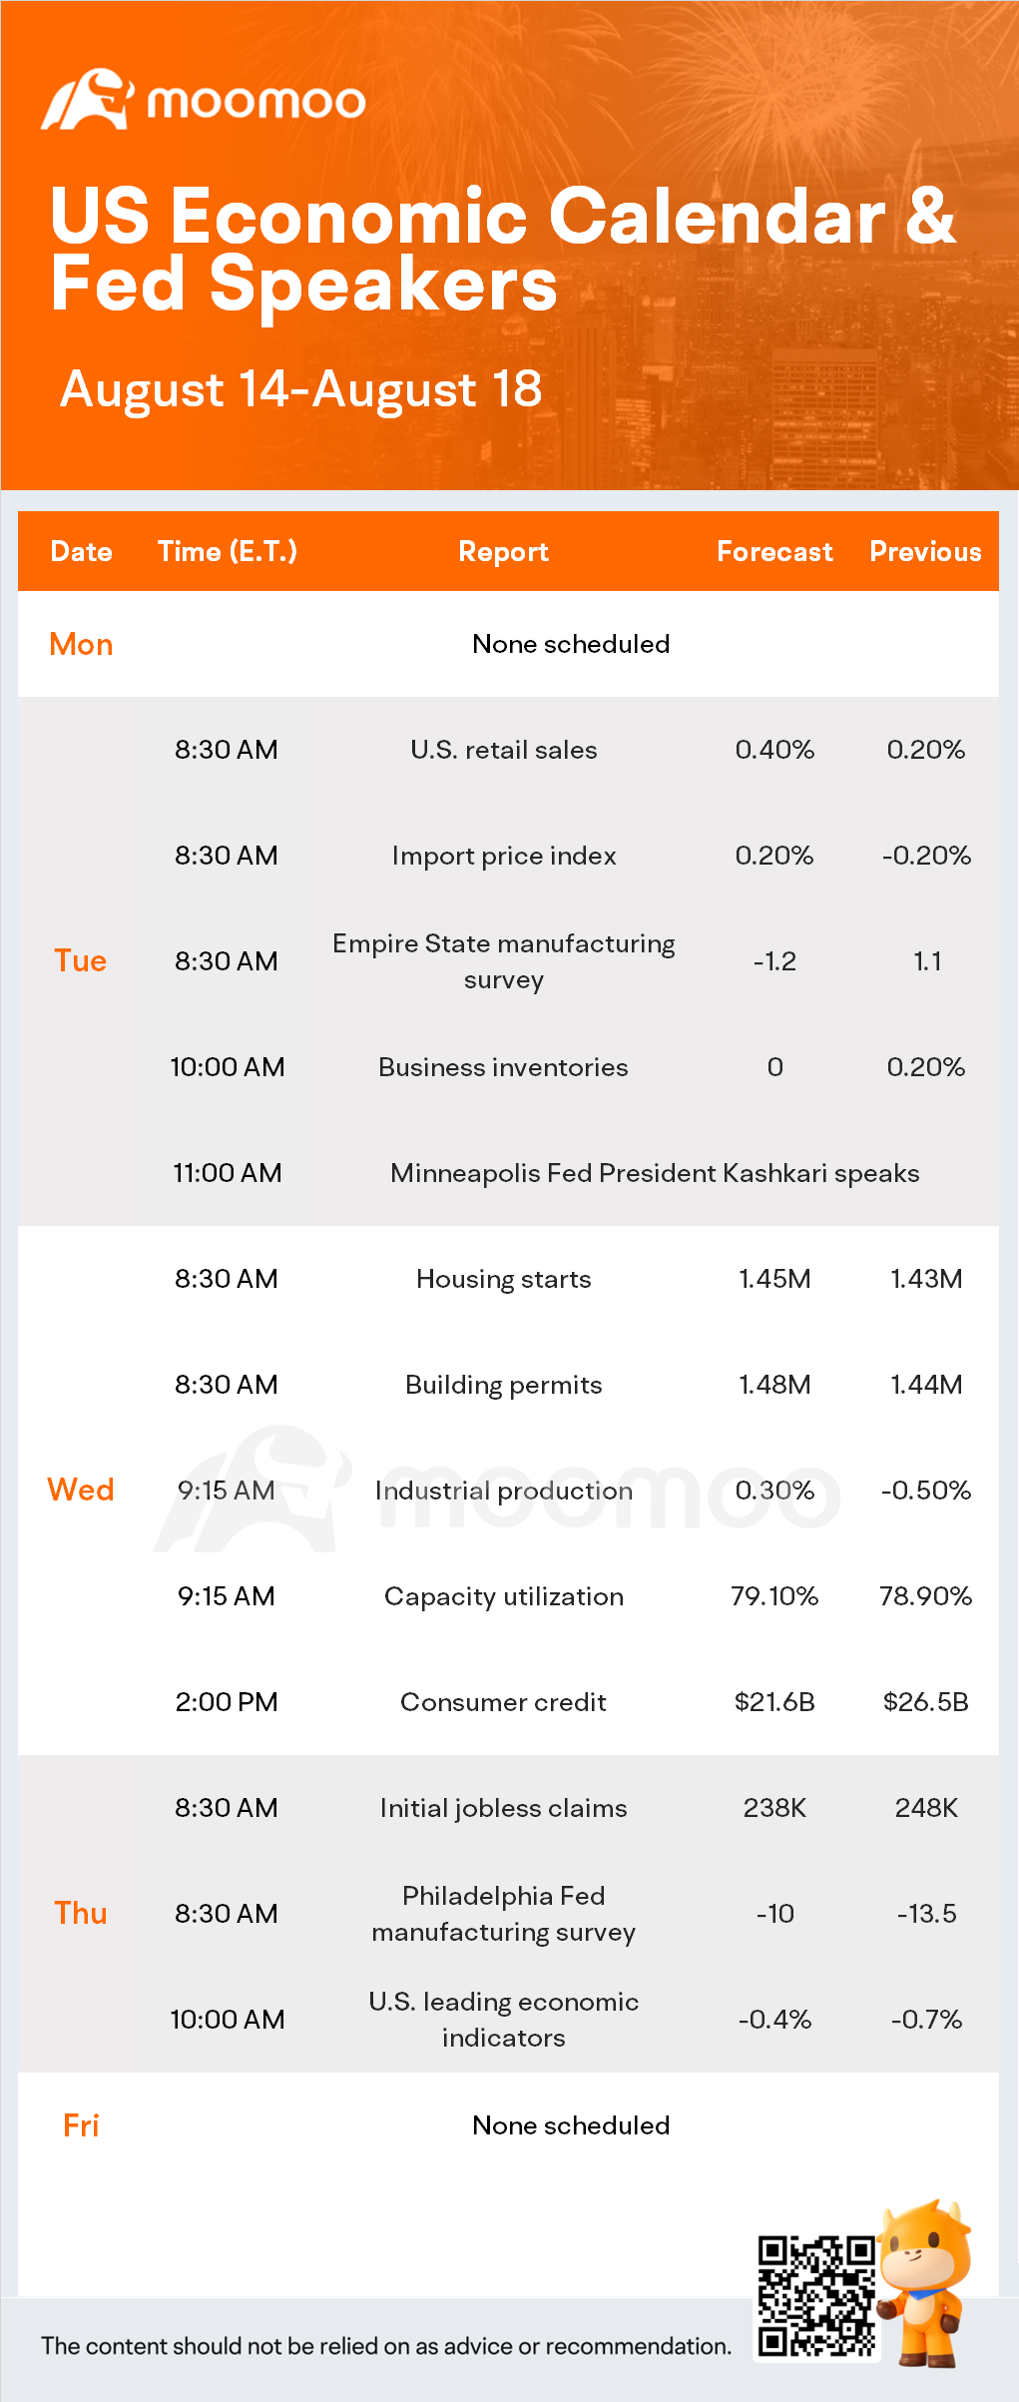The height and width of the screenshot is (2402, 1019).
Task: Select the Previous column header
Action: (x=926, y=552)
